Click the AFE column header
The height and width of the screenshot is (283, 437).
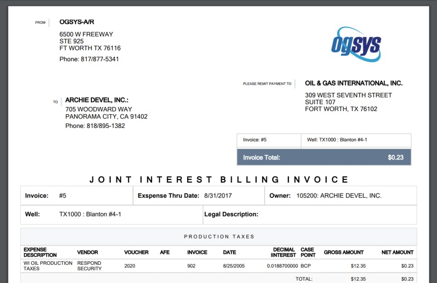click(x=165, y=253)
